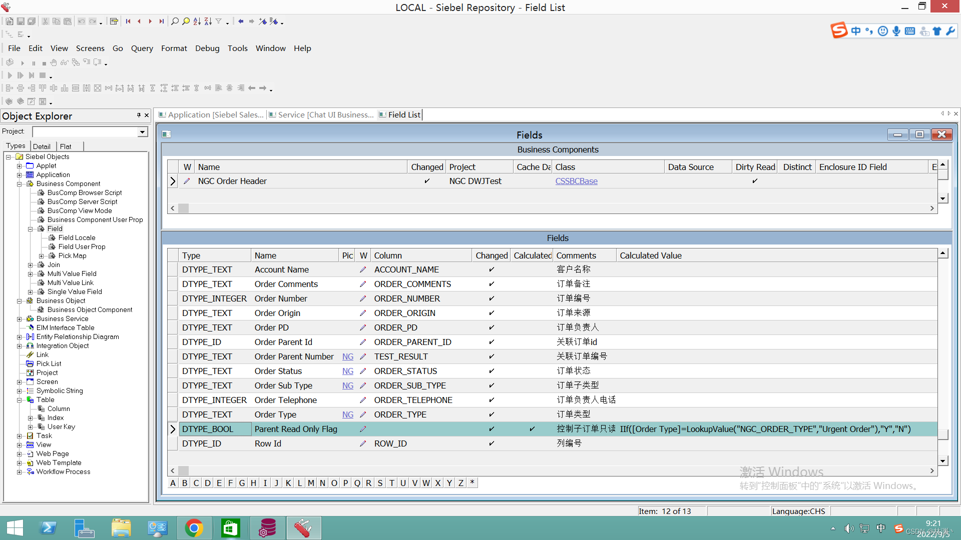Click volume speaker icon in system tray
Image resolution: width=961 pixels, height=540 pixels.
(x=849, y=528)
